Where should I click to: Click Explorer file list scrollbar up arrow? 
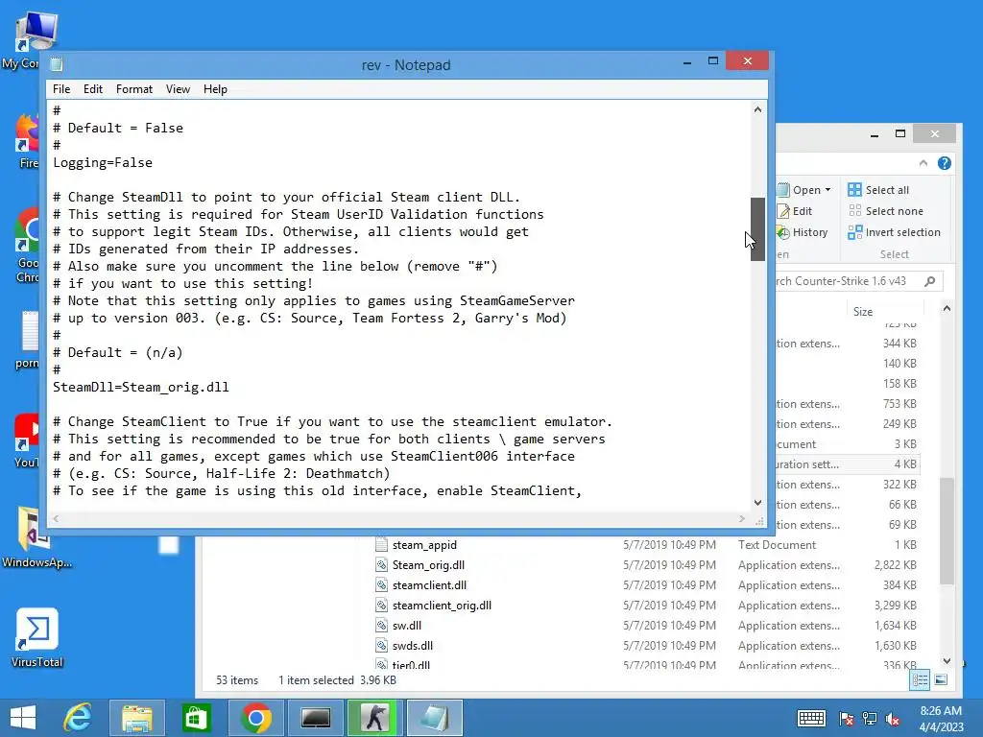tap(947, 309)
